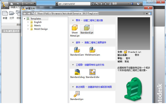Select the Standard.iam assembly template

(x=77, y=52)
